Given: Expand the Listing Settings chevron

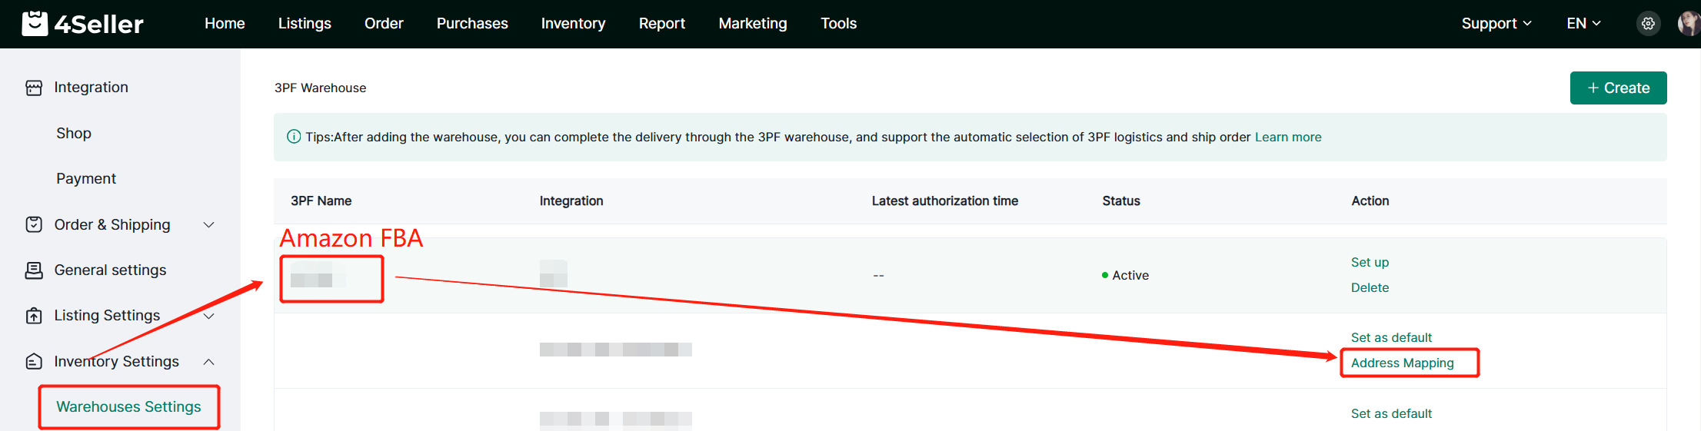Looking at the screenshot, I should [208, 316].
